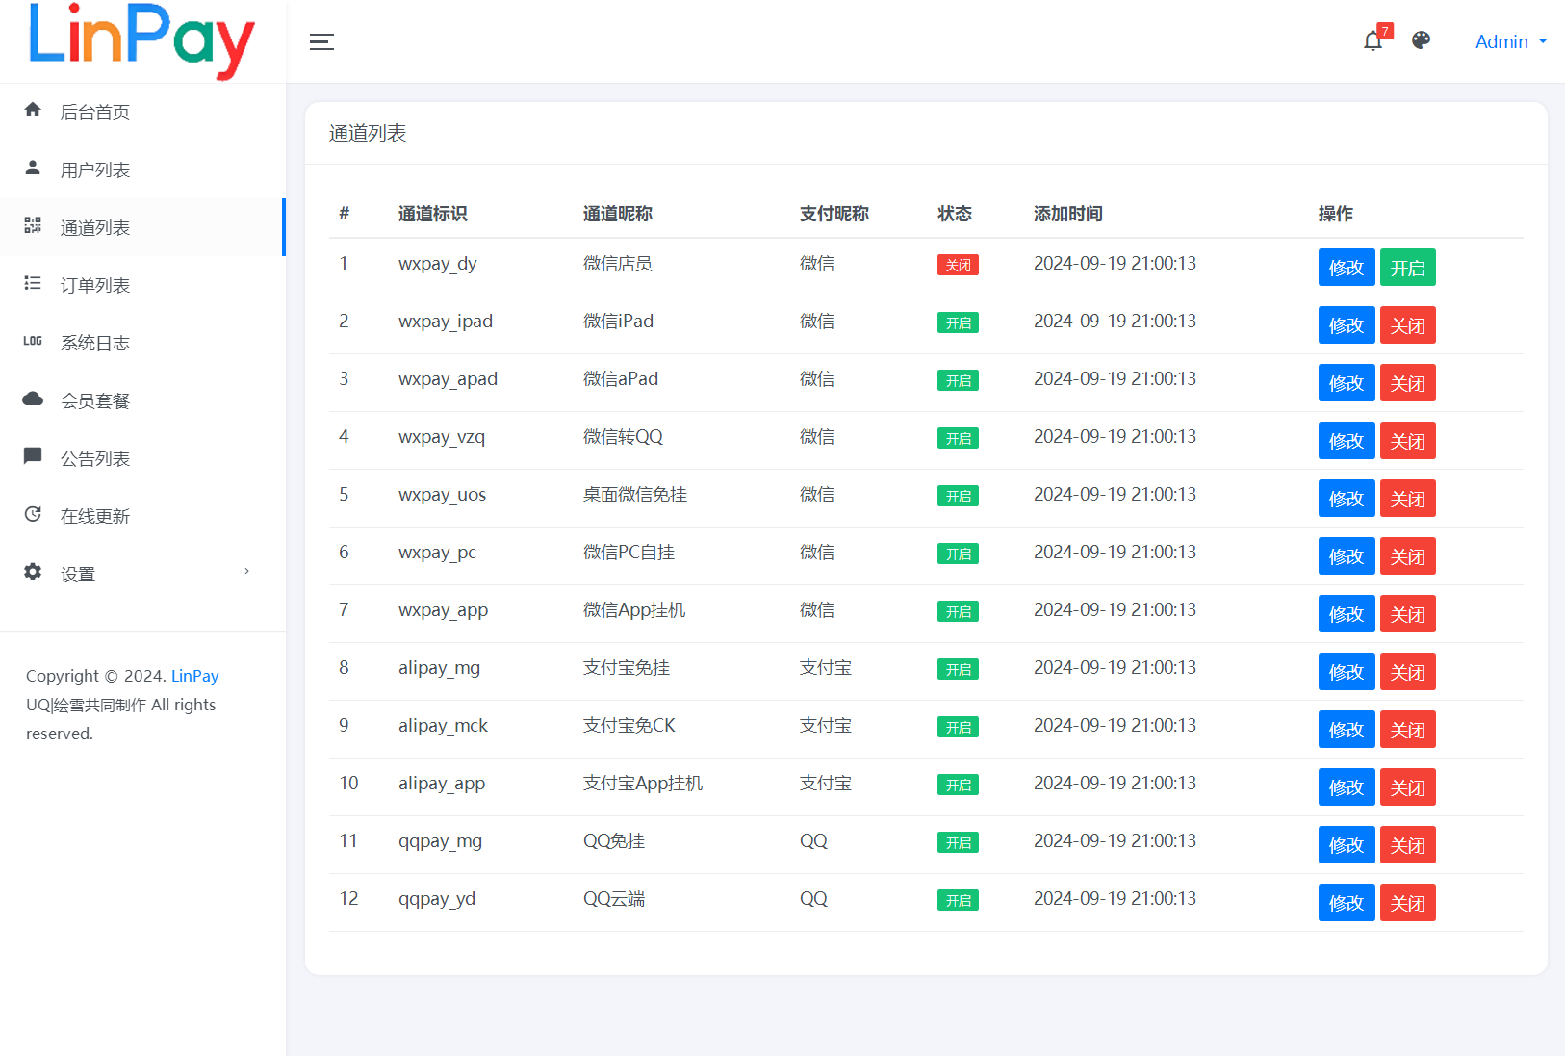Click the refresh icon beside 在线更新
The image size is (1565, 1056).
coord(33,515)
